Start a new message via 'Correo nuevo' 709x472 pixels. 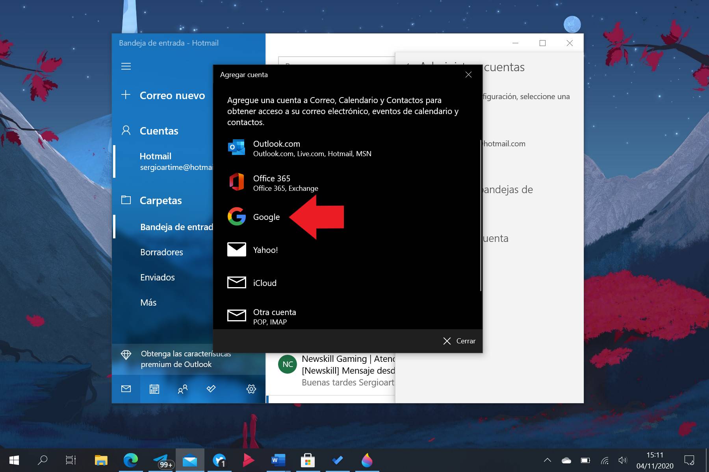(x=172, y=95)
